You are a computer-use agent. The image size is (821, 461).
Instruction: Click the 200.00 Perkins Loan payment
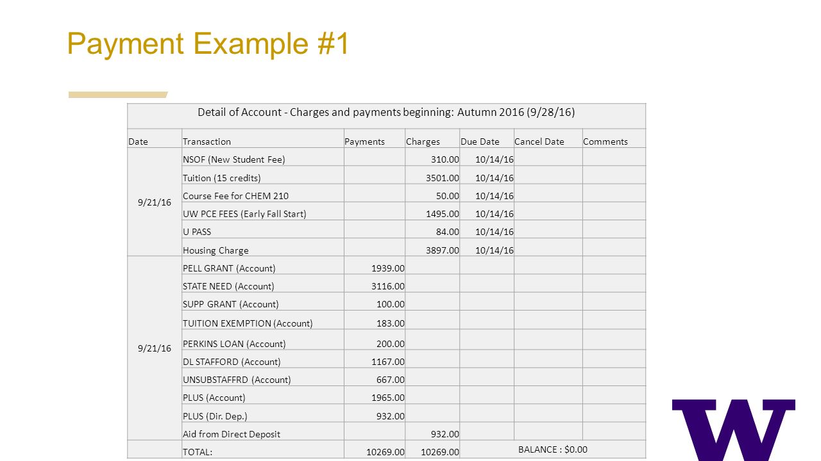click(x=391, y=344)
